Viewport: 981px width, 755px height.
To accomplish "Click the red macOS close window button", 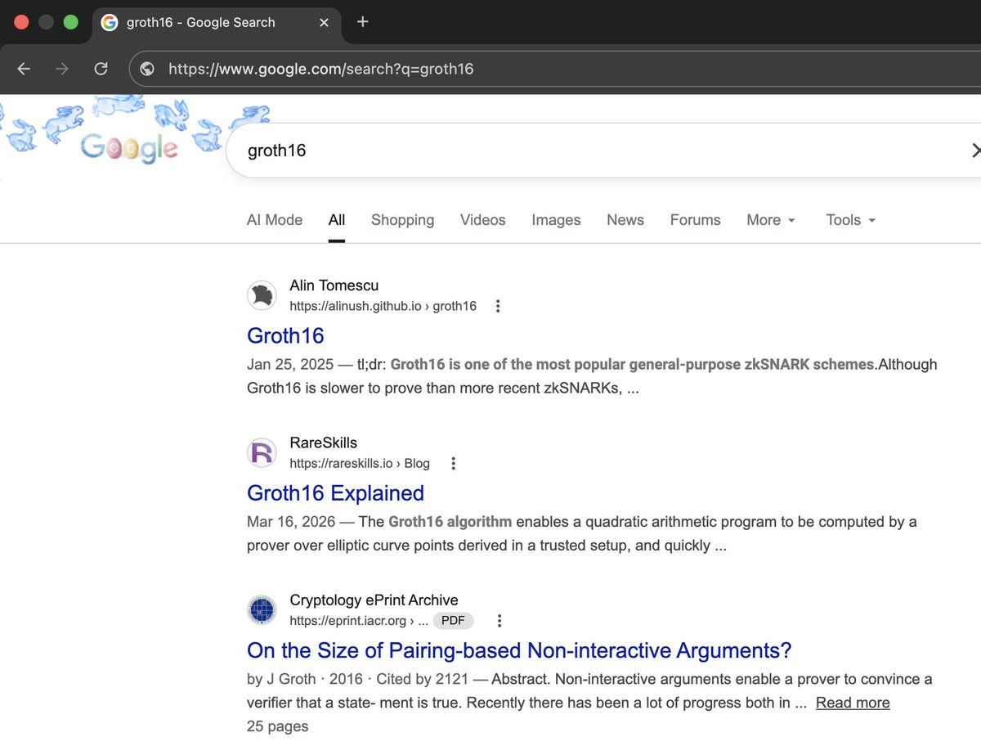I will pos(21,22).
